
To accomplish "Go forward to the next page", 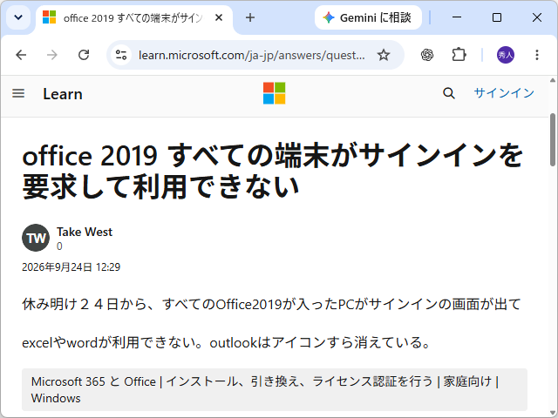I will click(52, 55).
